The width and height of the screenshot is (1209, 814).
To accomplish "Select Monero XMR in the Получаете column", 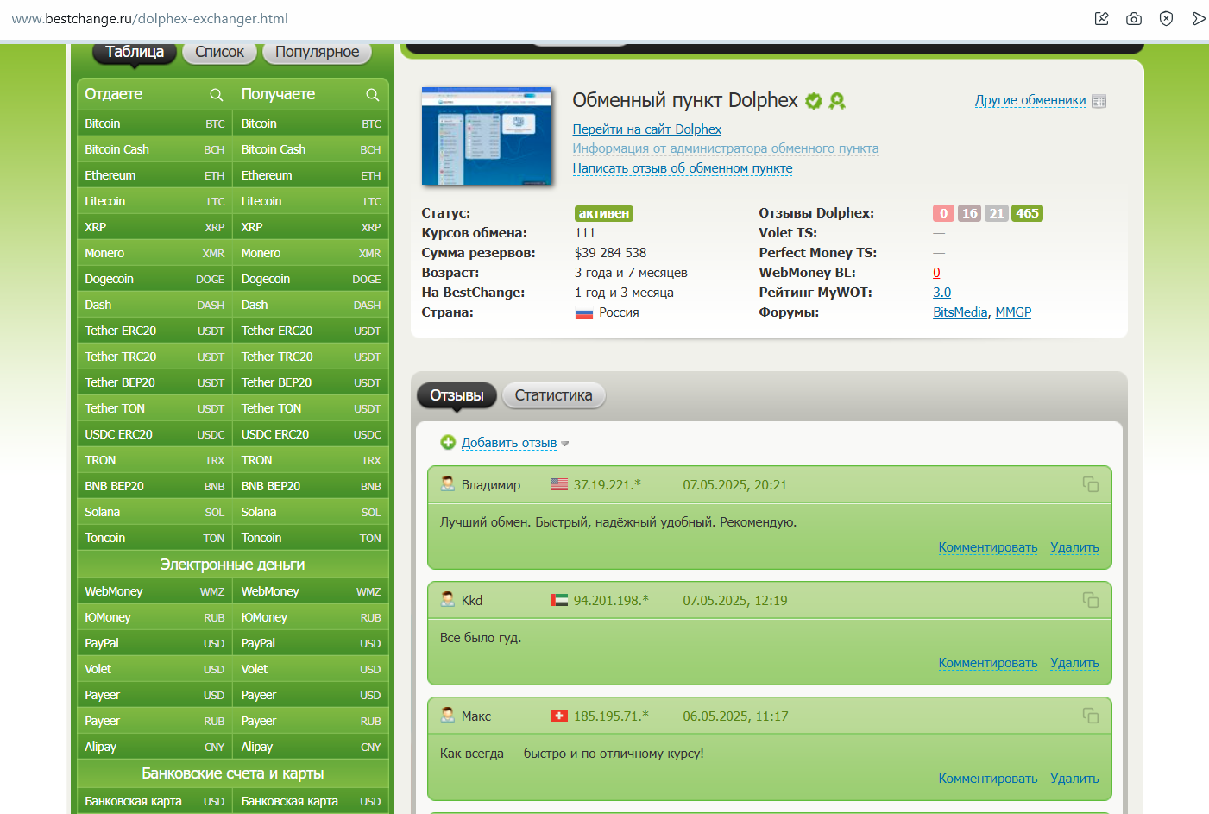I will 311,253.
